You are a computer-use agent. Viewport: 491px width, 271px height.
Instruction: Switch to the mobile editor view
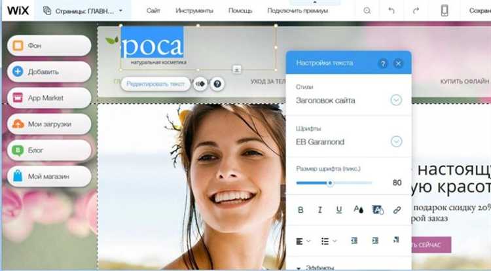point(445,10)
